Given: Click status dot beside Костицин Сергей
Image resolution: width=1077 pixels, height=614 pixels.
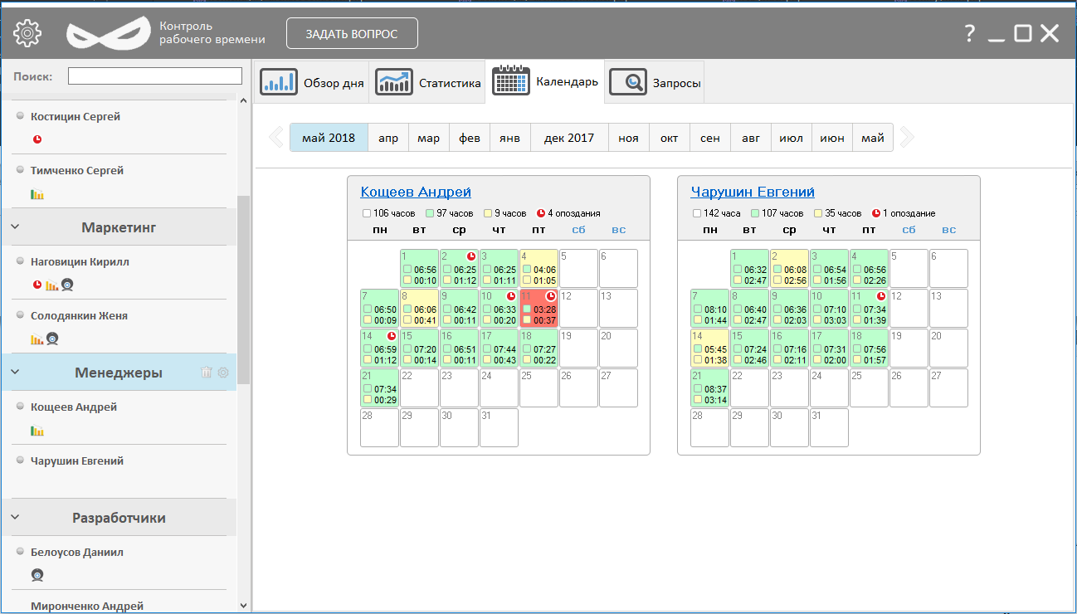Looking at the screenshot, I should click(20, 117).
